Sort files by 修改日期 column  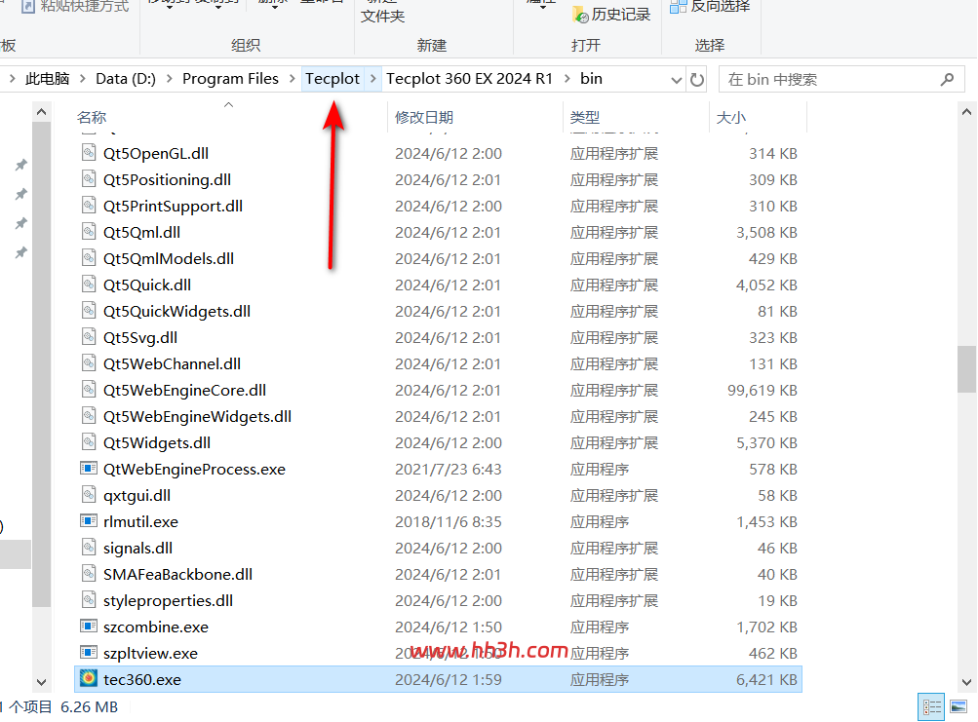click(423, 117)
